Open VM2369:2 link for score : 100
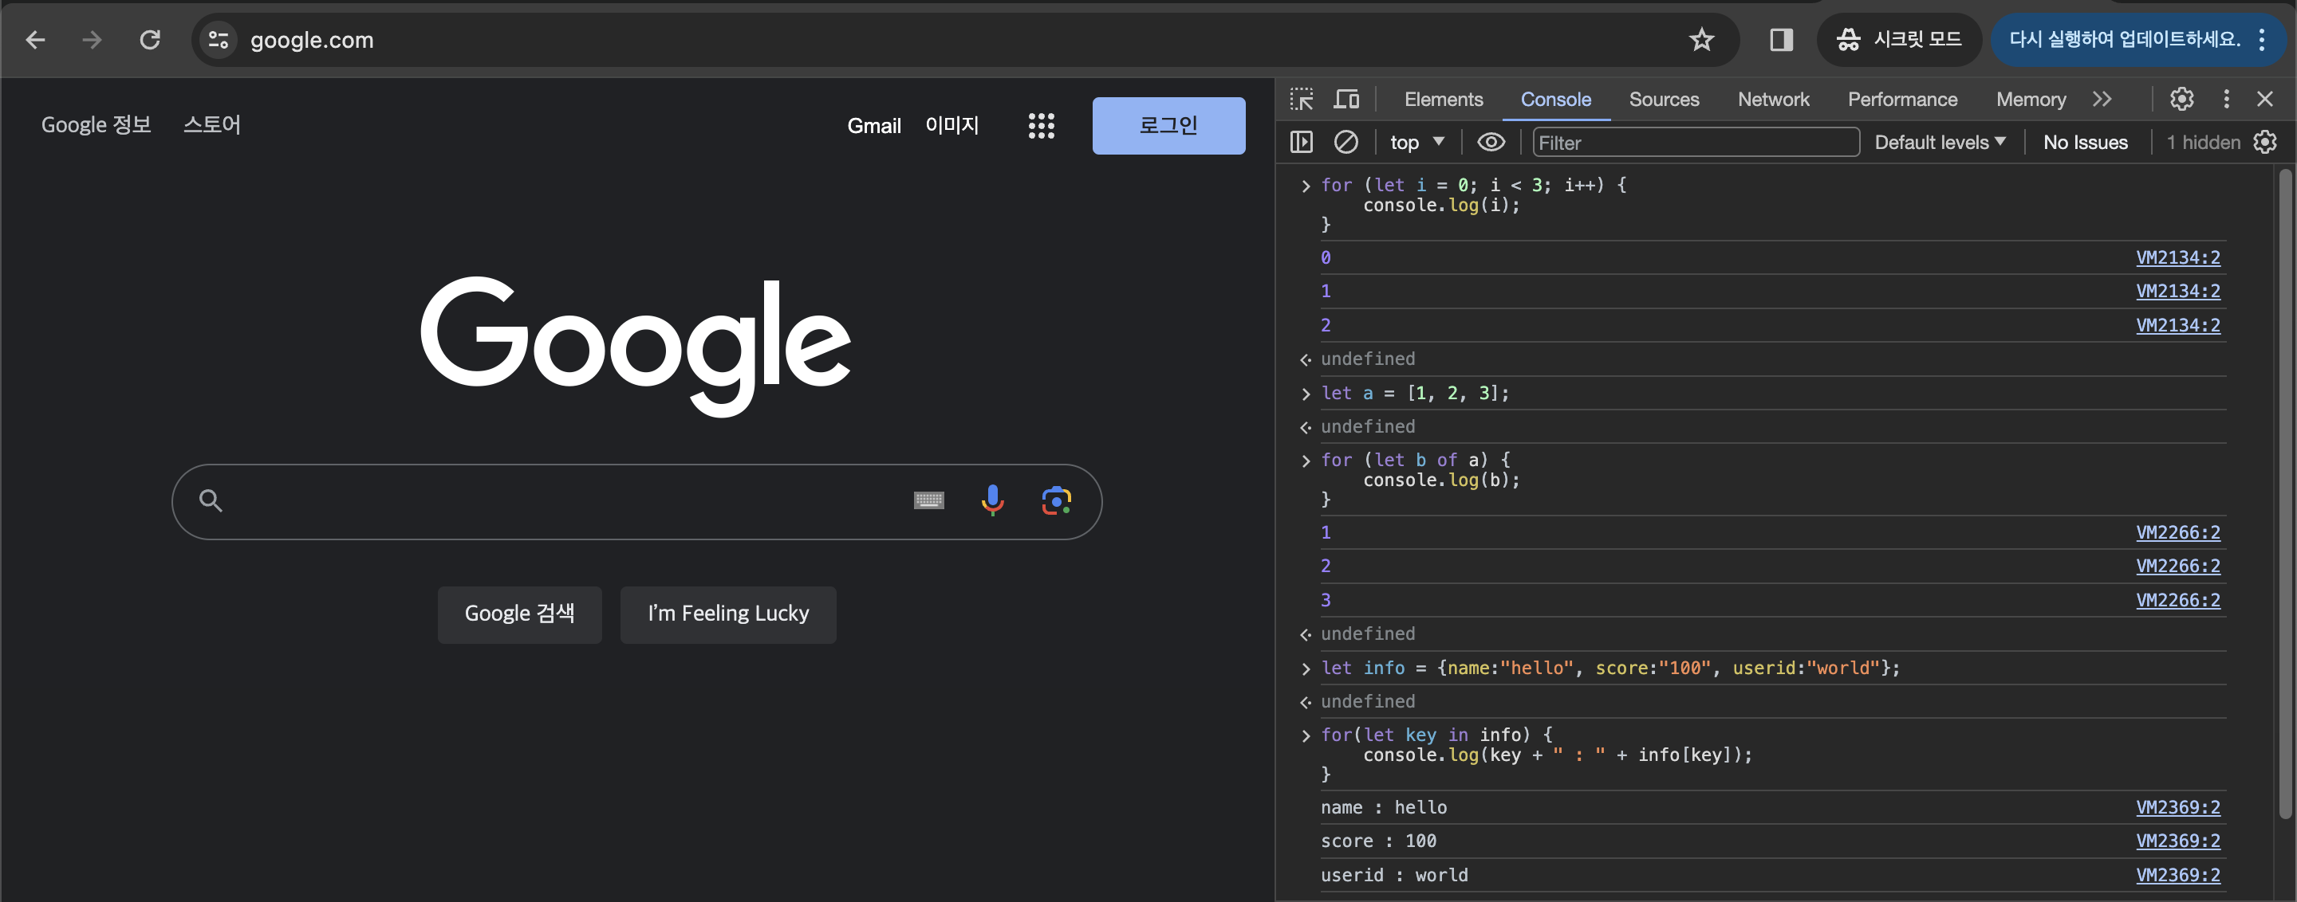The width and height of the screenshot is (2297, 902). point(2177,841)
